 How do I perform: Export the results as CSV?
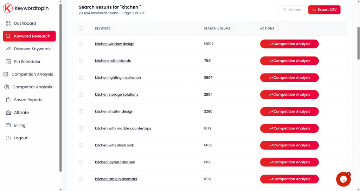[x=324, y=10]
